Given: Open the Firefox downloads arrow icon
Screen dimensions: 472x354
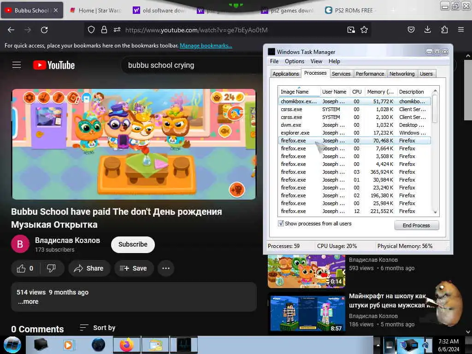Looking at the screenshot, I should 427,29.
